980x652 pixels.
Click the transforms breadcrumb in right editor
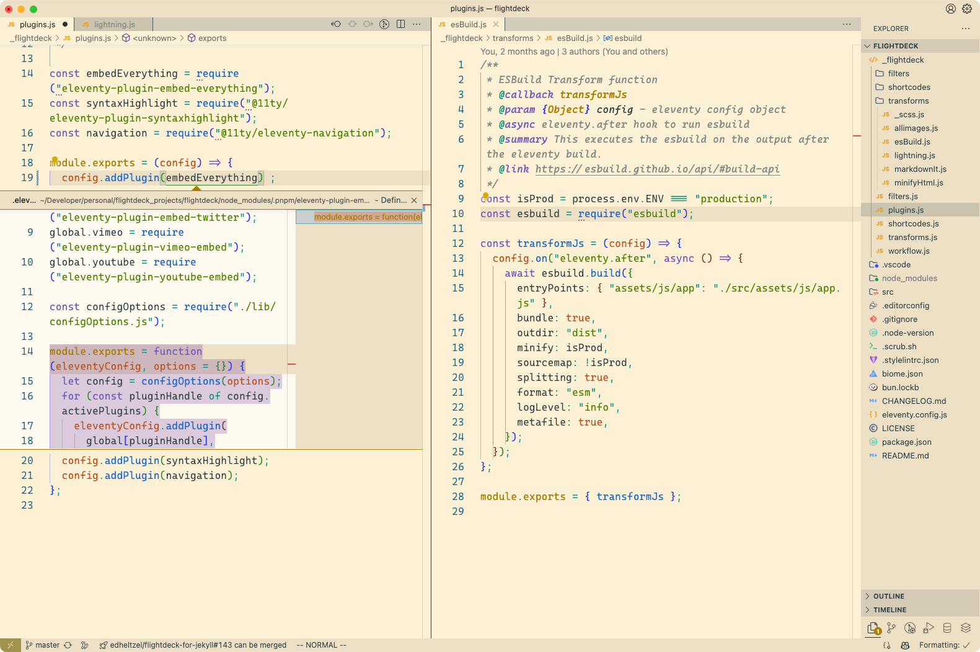click(x=513, y=38)
